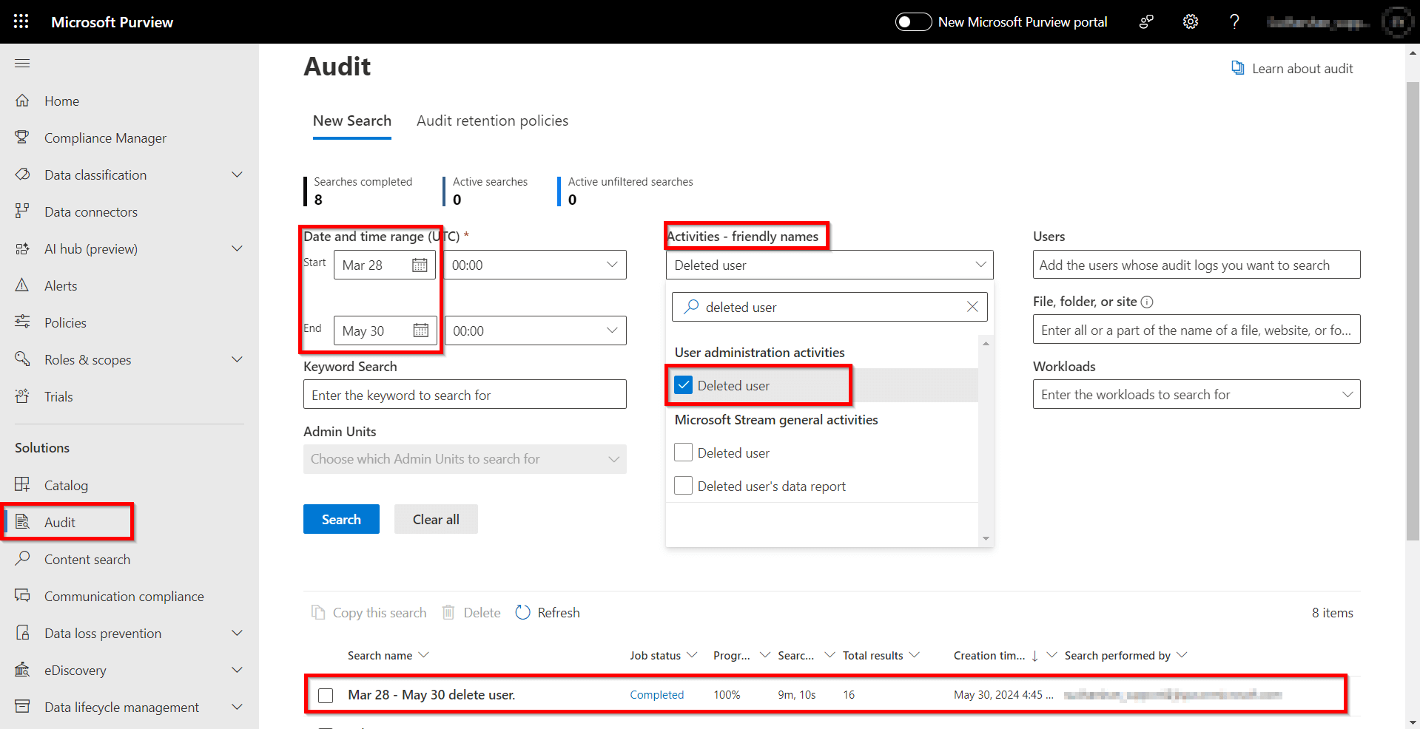Click the Data classification icon
The width and height of the screenshot is (1420, 729).
coord(22,174)
